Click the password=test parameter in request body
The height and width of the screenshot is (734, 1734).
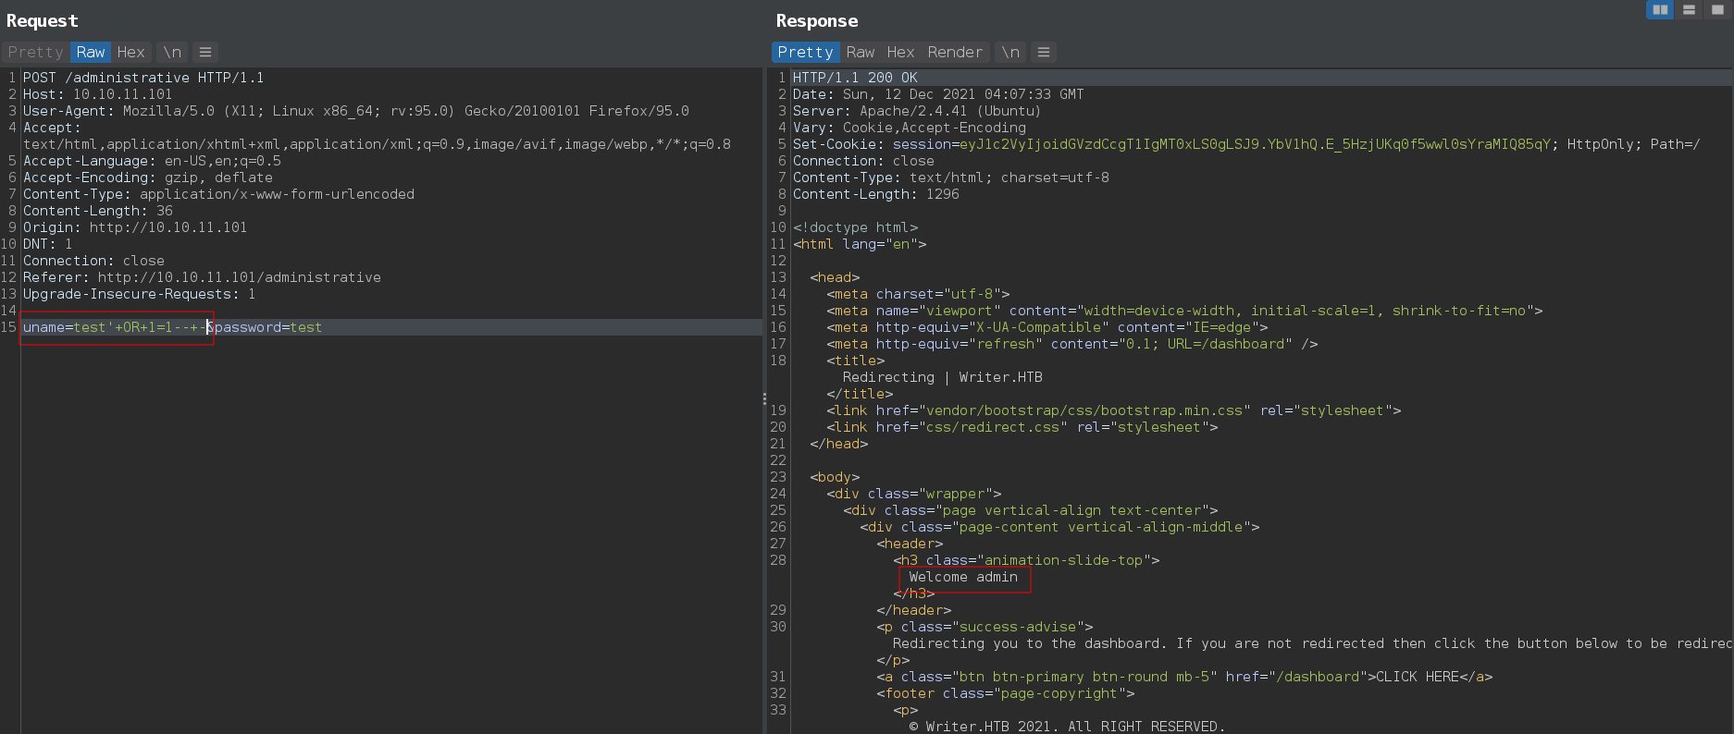(x=268, y=327)
